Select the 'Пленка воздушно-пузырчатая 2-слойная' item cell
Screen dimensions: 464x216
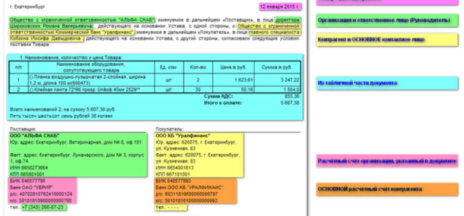tap(91, 80)
